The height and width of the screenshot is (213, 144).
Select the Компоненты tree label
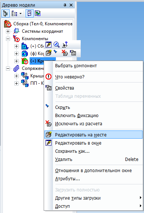click(x=35, y=39)
